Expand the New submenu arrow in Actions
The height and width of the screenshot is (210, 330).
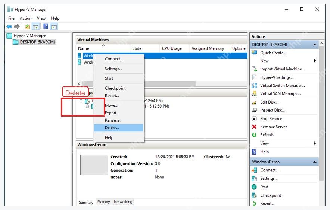point(315,61)
